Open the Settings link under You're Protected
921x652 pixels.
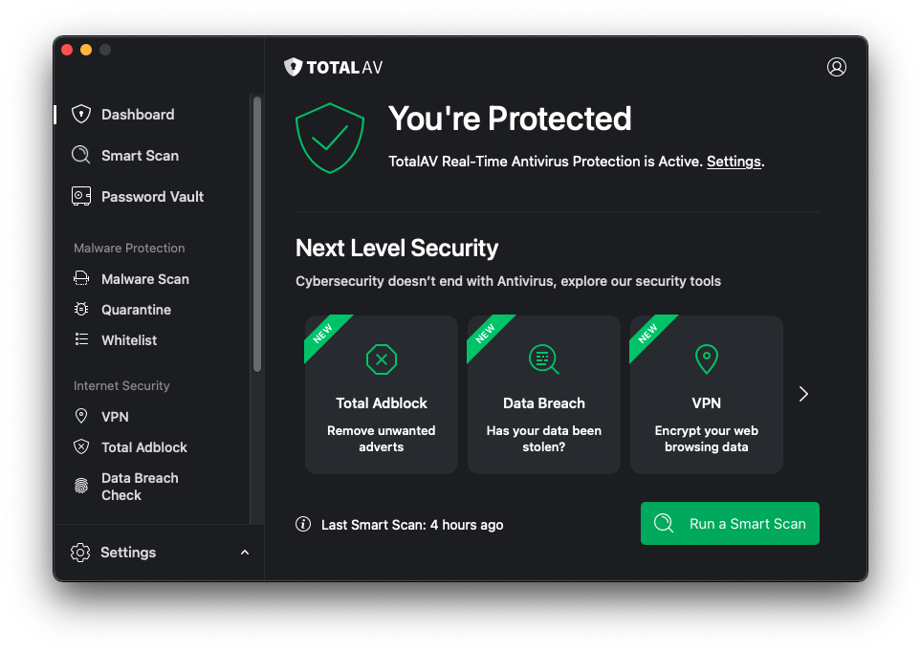point(734,162)
